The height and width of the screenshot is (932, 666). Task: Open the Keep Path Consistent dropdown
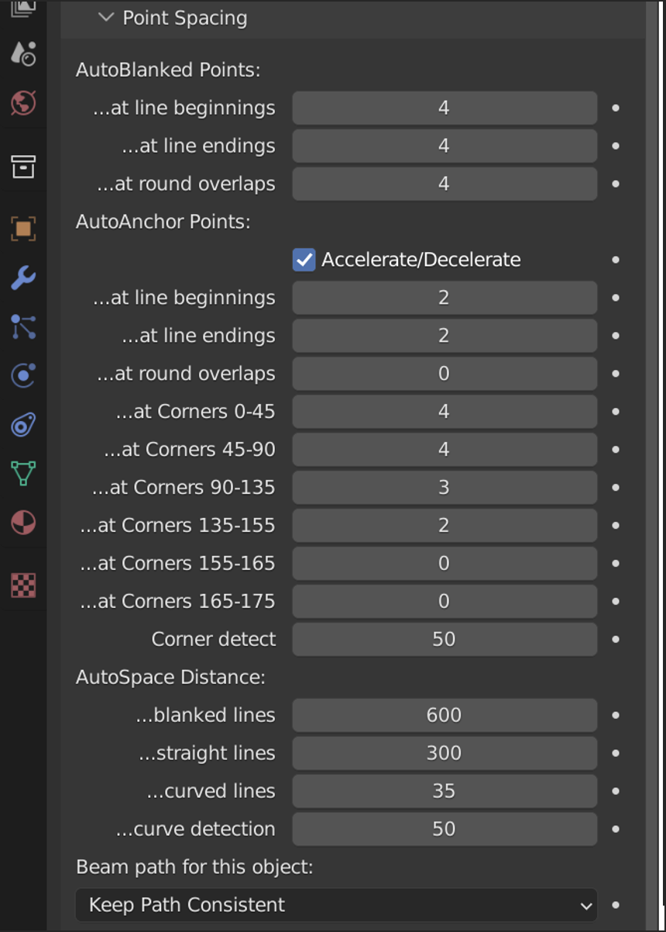point(336,905)
